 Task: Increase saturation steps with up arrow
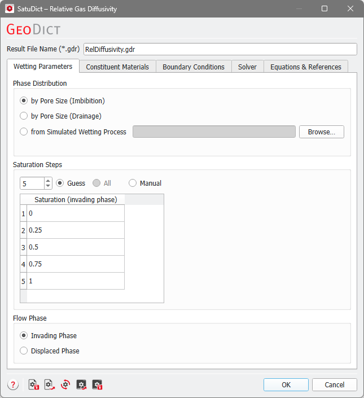(48, 181)
